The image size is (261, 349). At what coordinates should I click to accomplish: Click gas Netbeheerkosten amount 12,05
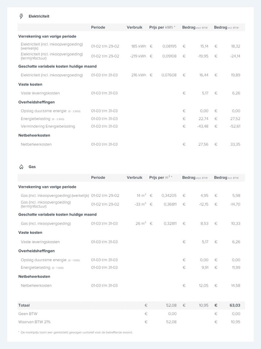point(204,286)
